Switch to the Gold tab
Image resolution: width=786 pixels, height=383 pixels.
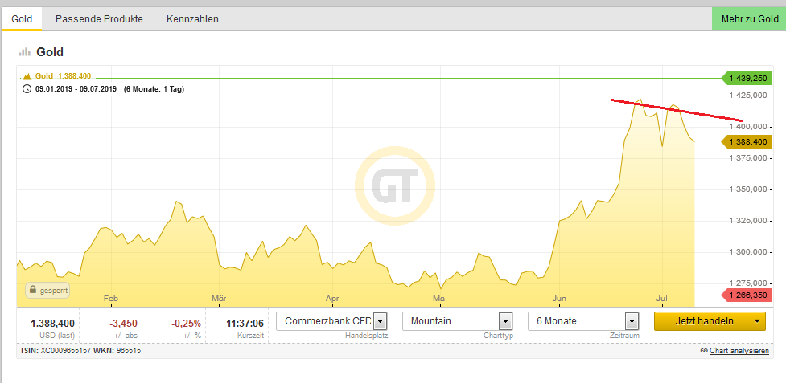click(x=22, y=19)
